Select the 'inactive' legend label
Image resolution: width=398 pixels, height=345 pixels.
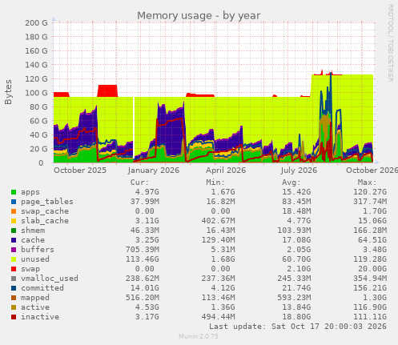(40, 317)
